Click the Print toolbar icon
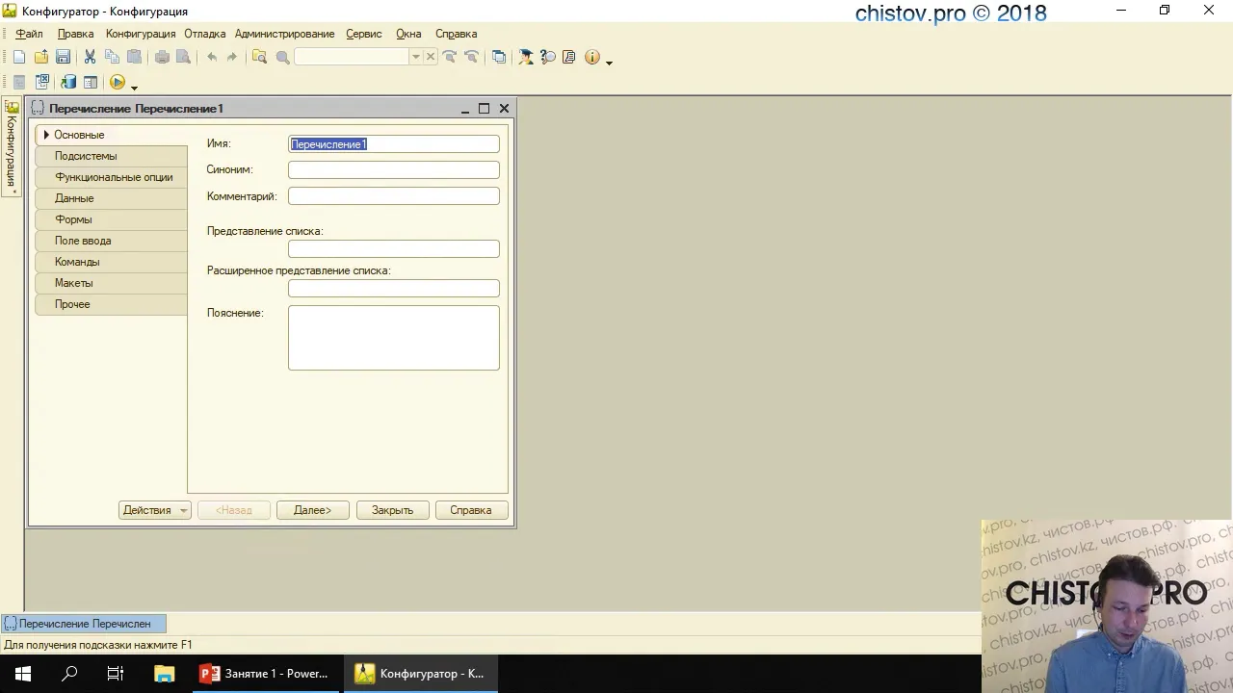Screen dimensions: 1233x693 click(162, 57)
